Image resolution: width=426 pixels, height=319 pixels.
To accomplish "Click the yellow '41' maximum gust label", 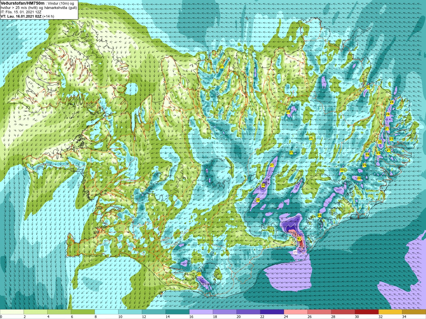I will pos(299,239).
